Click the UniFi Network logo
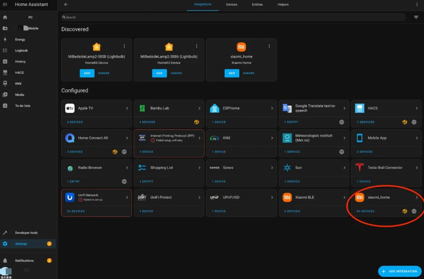 tap(70, 197)
